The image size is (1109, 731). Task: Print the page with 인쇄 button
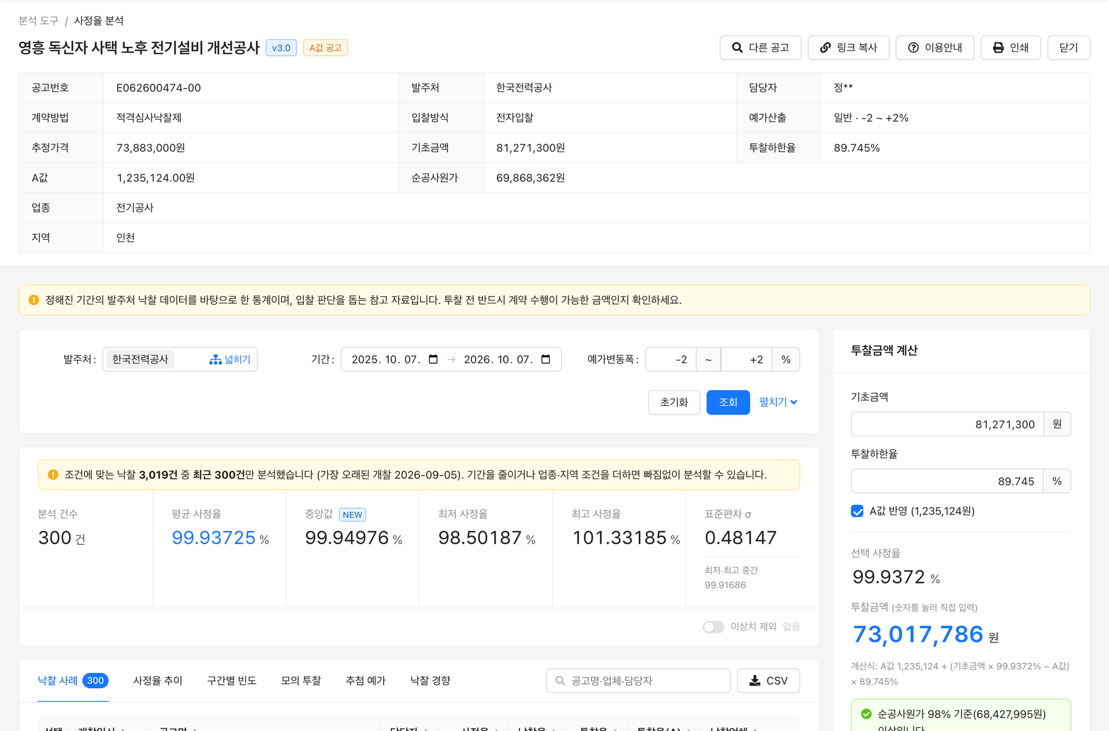1010,48
